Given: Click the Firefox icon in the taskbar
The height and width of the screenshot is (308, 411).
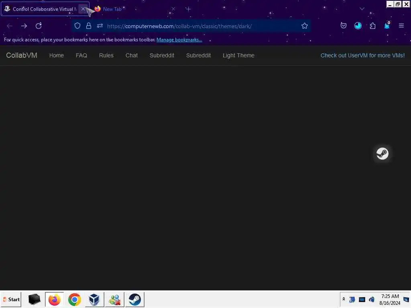Looking at the screenshot, I should [x=54, y=299].
